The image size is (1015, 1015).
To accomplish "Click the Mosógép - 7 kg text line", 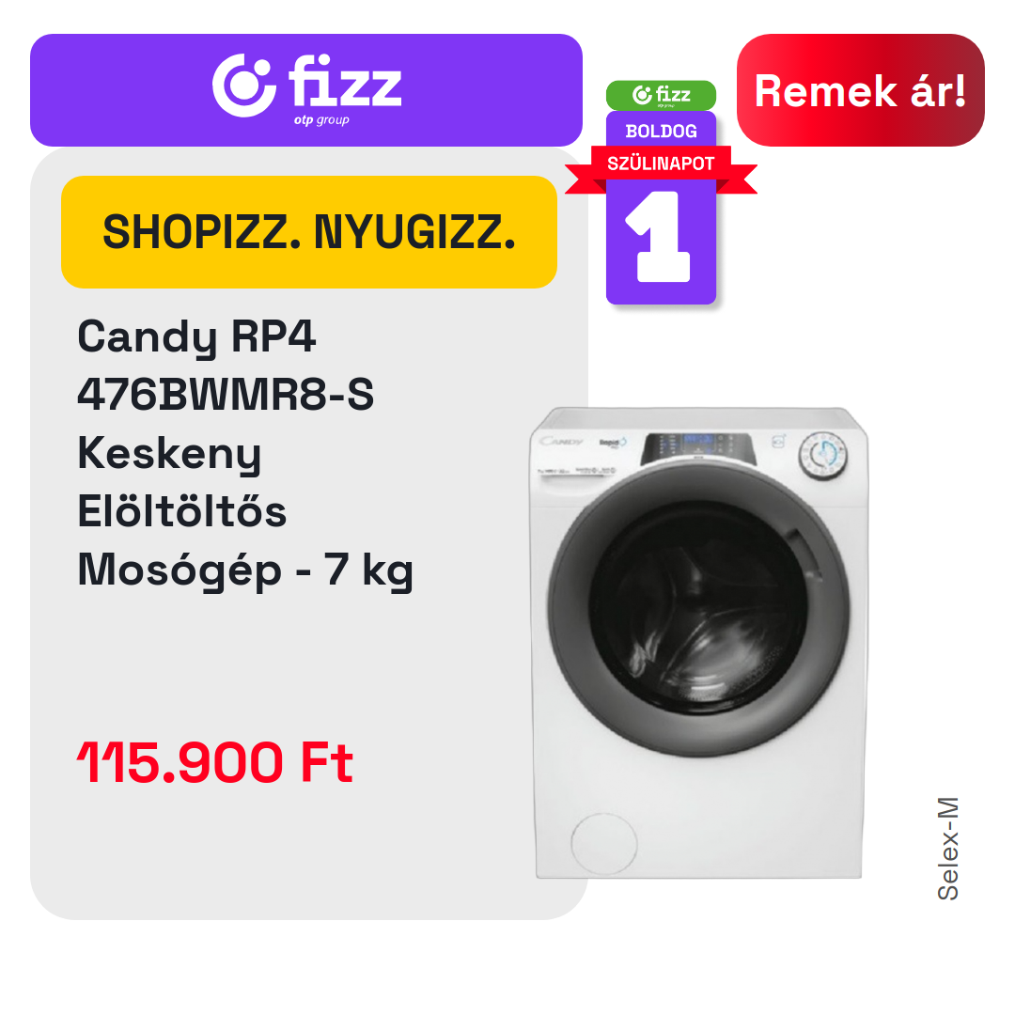I will coord(244,570).
